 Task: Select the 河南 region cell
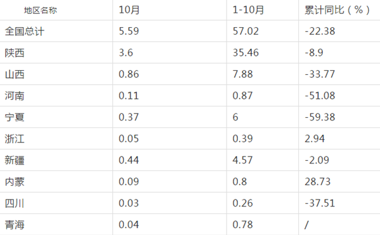tap(15, 96)
